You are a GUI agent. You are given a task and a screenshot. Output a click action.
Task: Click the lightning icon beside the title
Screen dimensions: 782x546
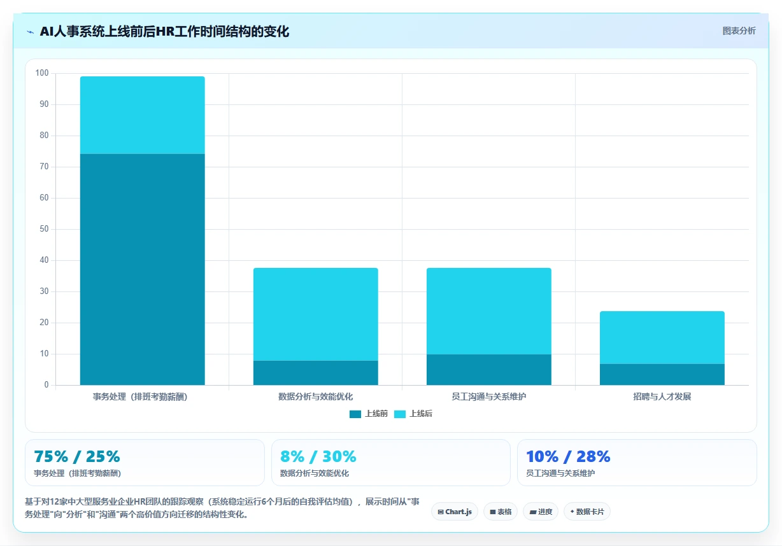tap(30, 32)
